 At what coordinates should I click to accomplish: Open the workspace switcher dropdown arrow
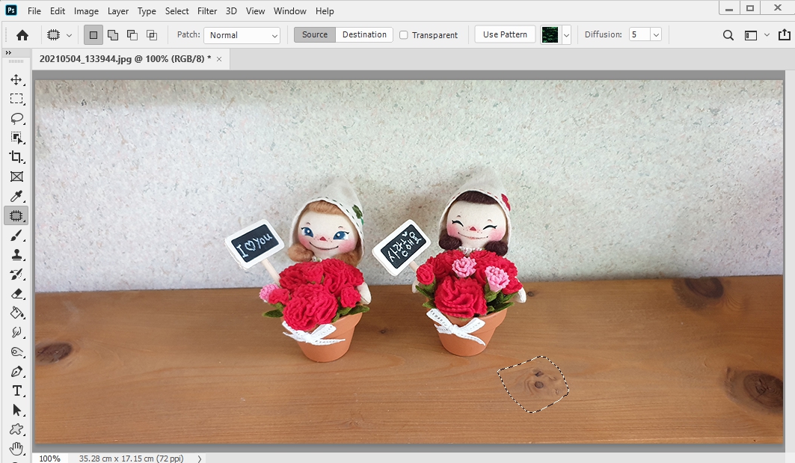(x=767, y=35)
